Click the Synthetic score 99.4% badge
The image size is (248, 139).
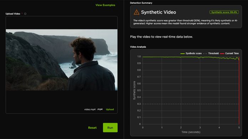(224, 12)
